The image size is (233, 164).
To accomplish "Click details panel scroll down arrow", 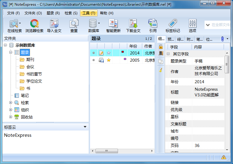I will [227, 150].
